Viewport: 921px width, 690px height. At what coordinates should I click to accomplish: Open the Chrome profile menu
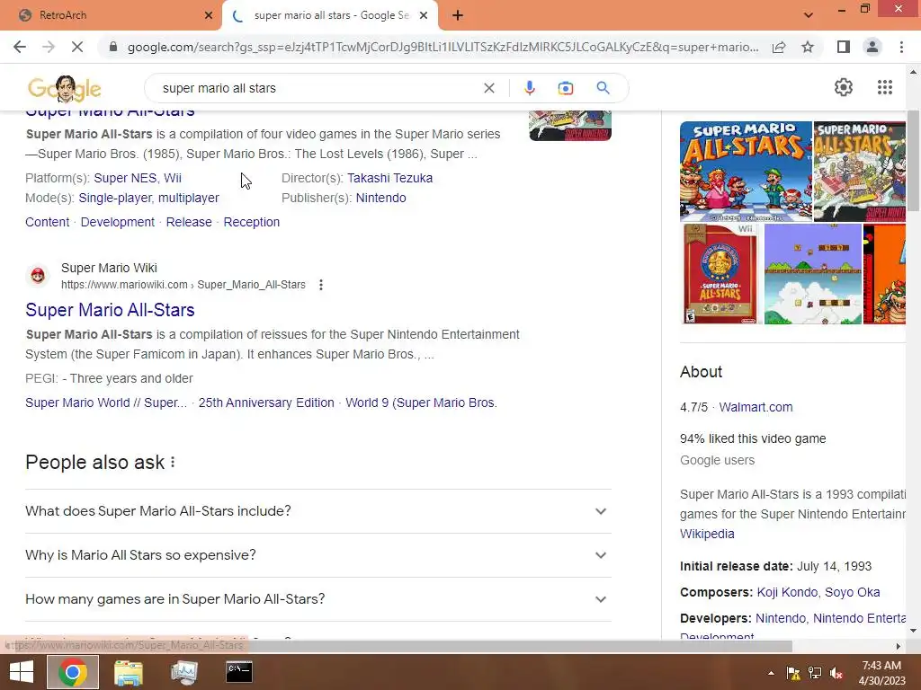[x=872, y=47]
